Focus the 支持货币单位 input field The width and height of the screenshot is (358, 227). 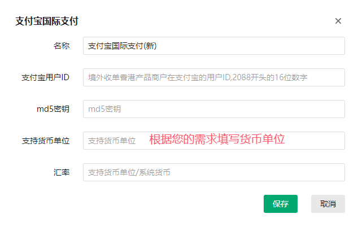pyautogui.click(x=213, y=141)
